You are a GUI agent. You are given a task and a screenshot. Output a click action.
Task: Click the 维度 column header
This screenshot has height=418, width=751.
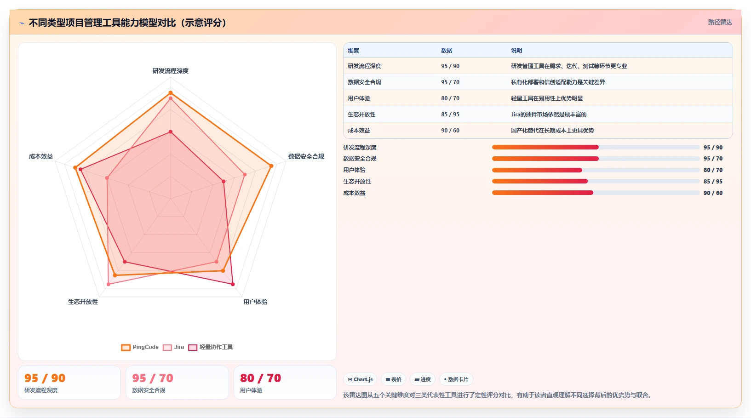pos(353,51)
